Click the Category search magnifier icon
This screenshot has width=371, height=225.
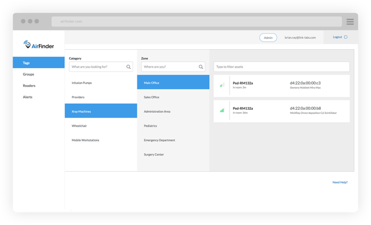(128, 67)
